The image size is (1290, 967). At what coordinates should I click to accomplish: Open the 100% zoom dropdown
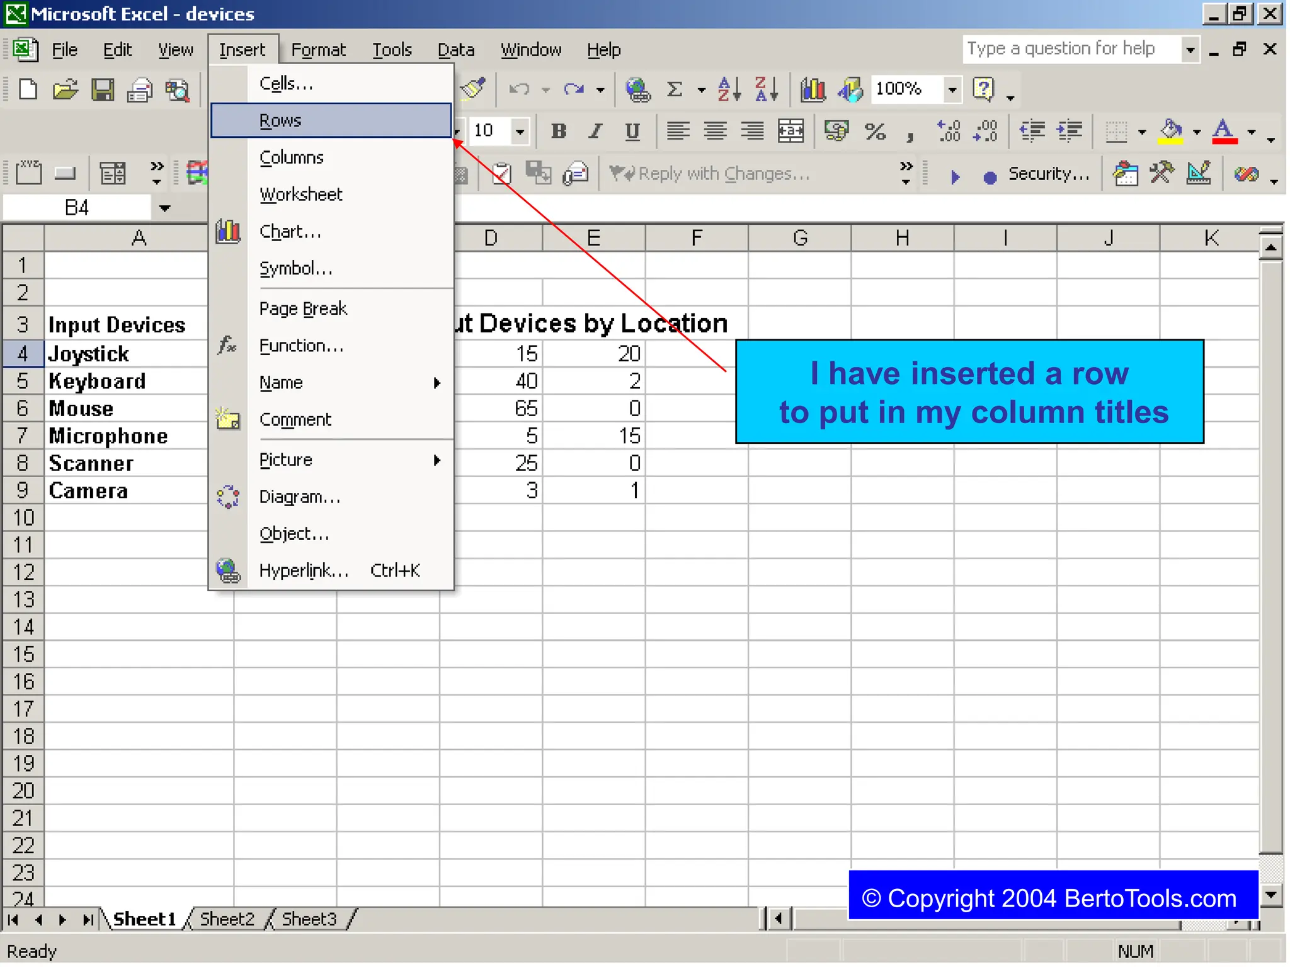coord(953,90)
